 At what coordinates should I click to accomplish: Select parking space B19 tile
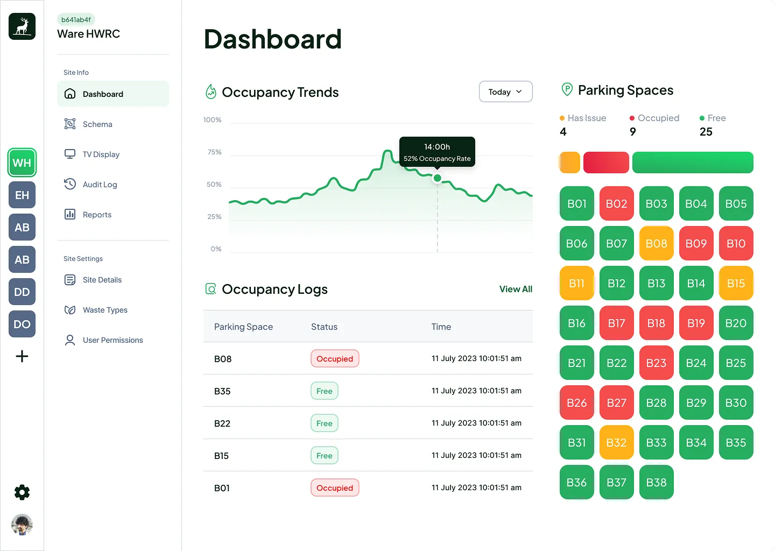pos(696,323)
